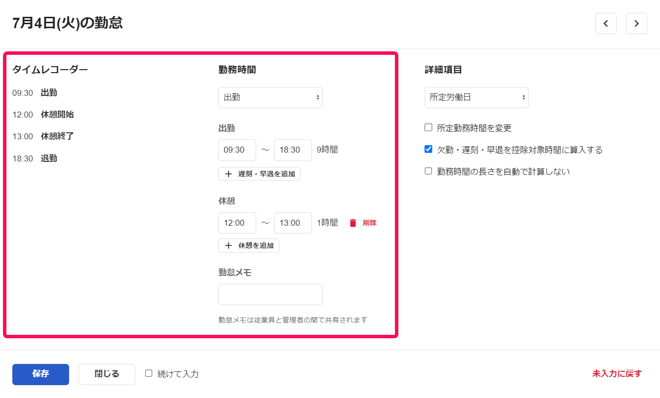Click the 13:00 break end field
This screenshot has height=398, width=660.
pyautogui.click(x=293, y=223)
